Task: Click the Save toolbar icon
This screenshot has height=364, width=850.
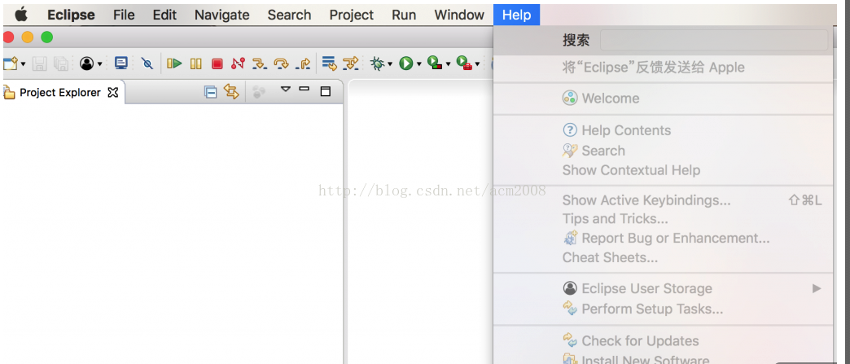Action: (x=40, y=64)
